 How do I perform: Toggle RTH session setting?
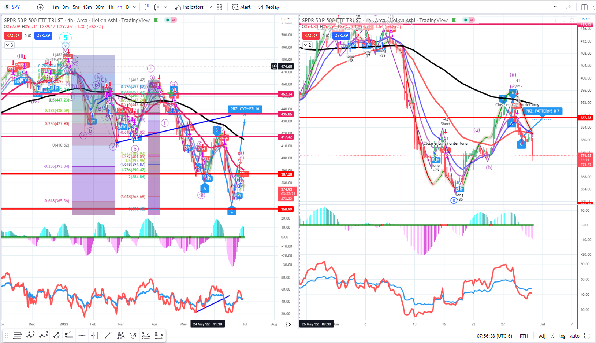point(524,336)
